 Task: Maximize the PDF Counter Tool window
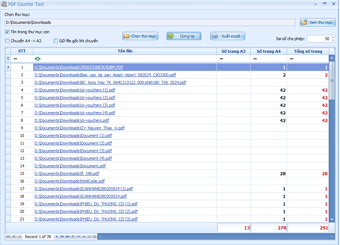[x=324, y=4]
